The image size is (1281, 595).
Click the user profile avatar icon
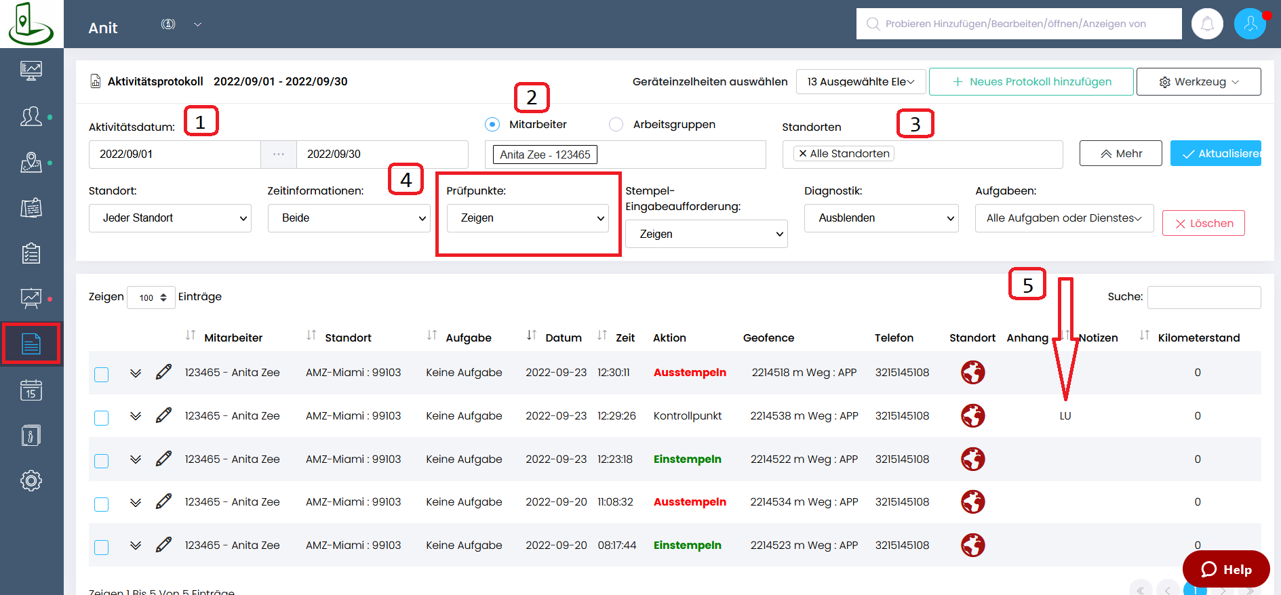pyautogui.click(x=1250, y=24)
